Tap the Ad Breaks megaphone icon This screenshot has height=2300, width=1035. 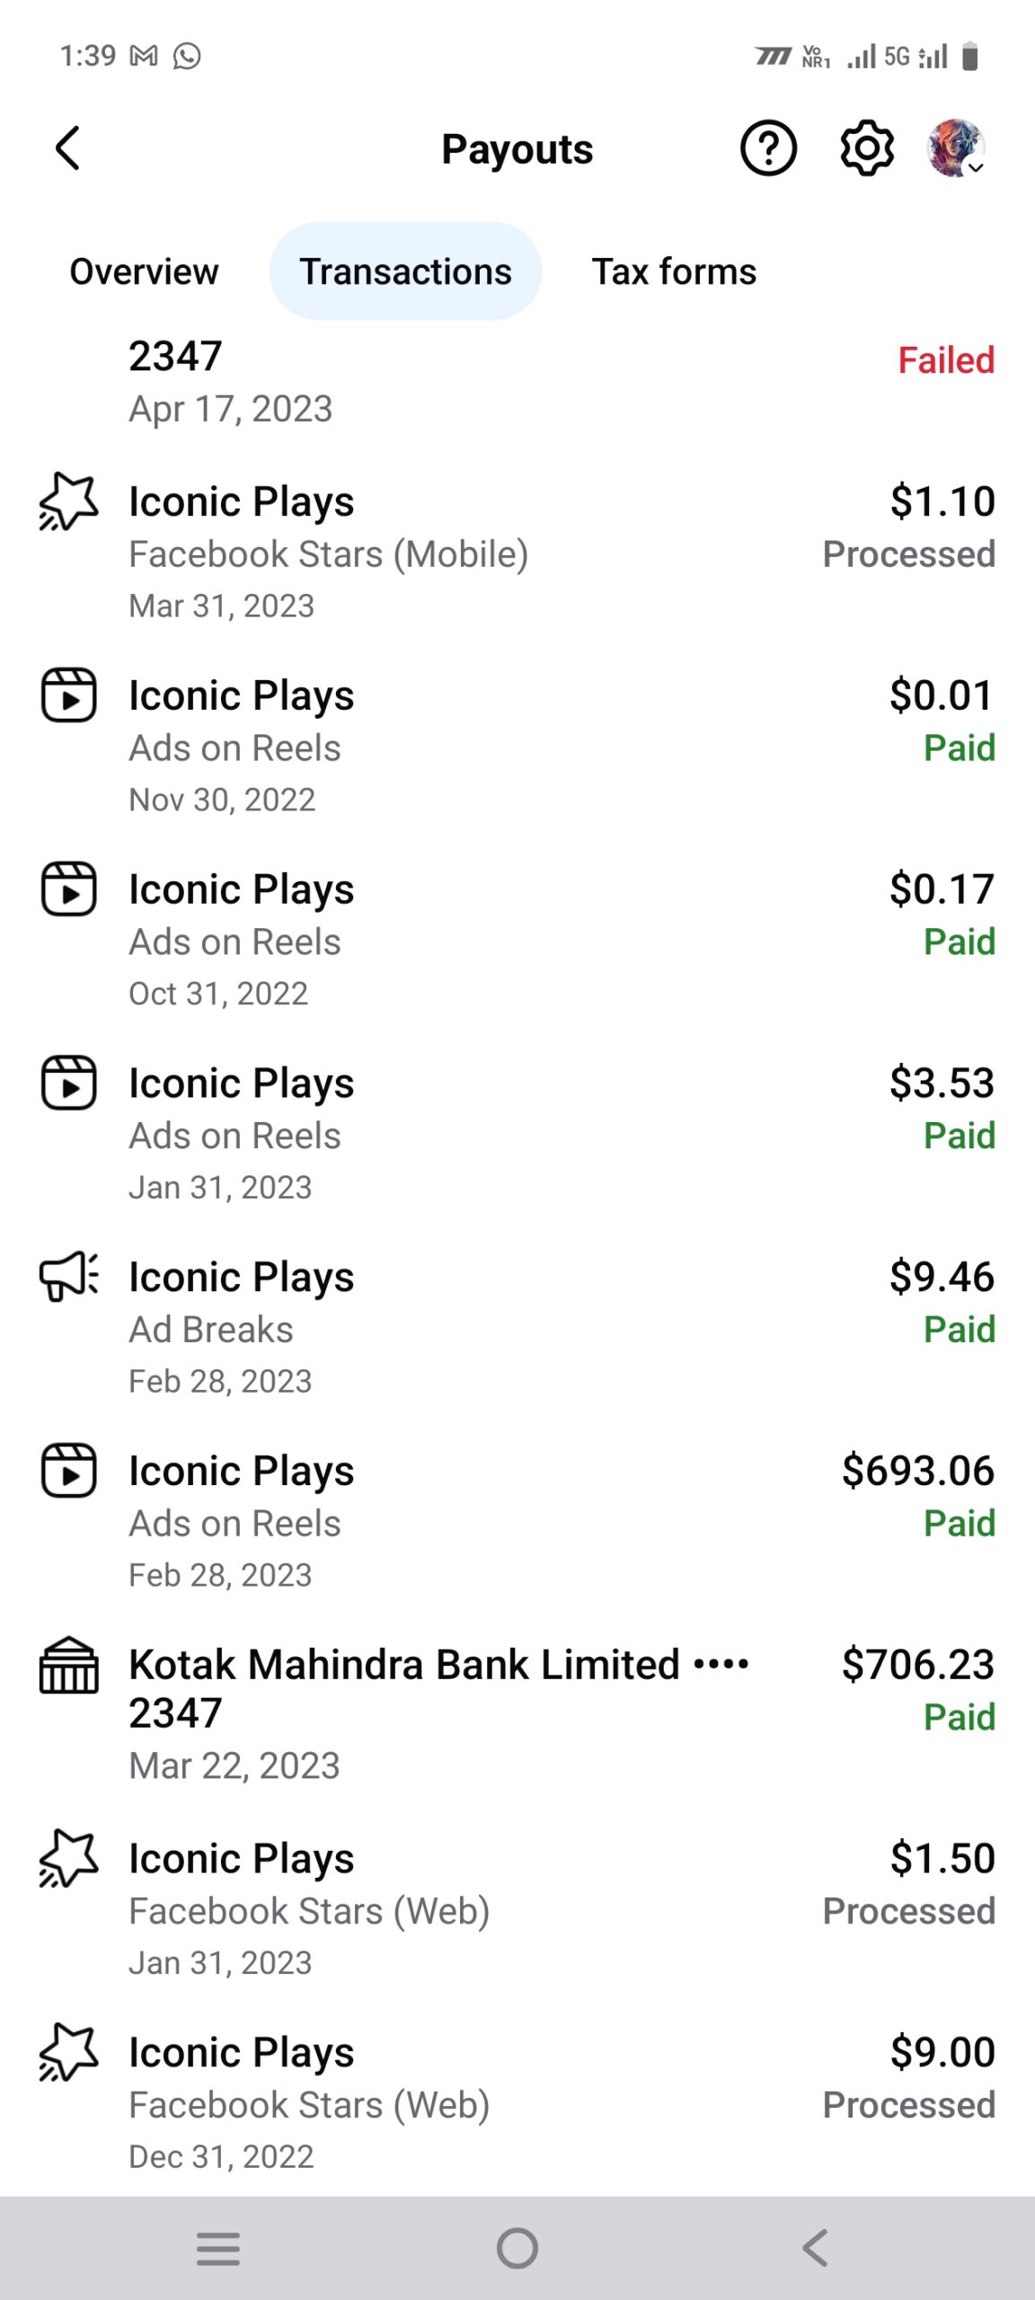tap(68, 1277)
